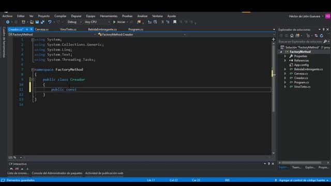Screen dimensions: 331x186
Task: Open the Archivo menu
Action: pos(7,16)
